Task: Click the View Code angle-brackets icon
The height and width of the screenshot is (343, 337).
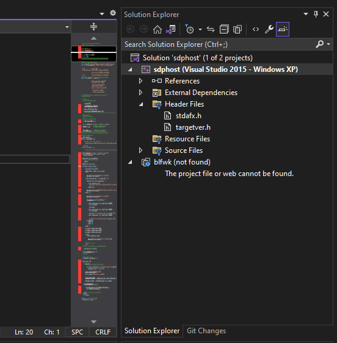Action: point(256,29)
